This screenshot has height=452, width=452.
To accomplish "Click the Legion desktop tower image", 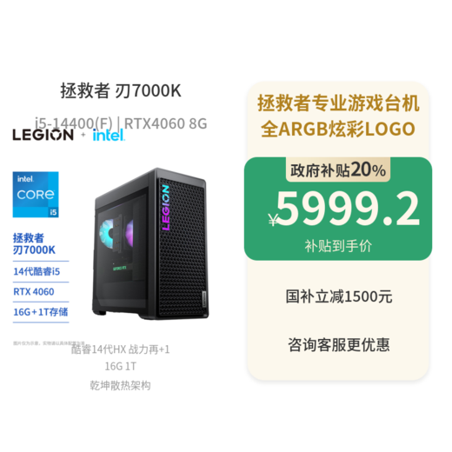I will [150, 244].
